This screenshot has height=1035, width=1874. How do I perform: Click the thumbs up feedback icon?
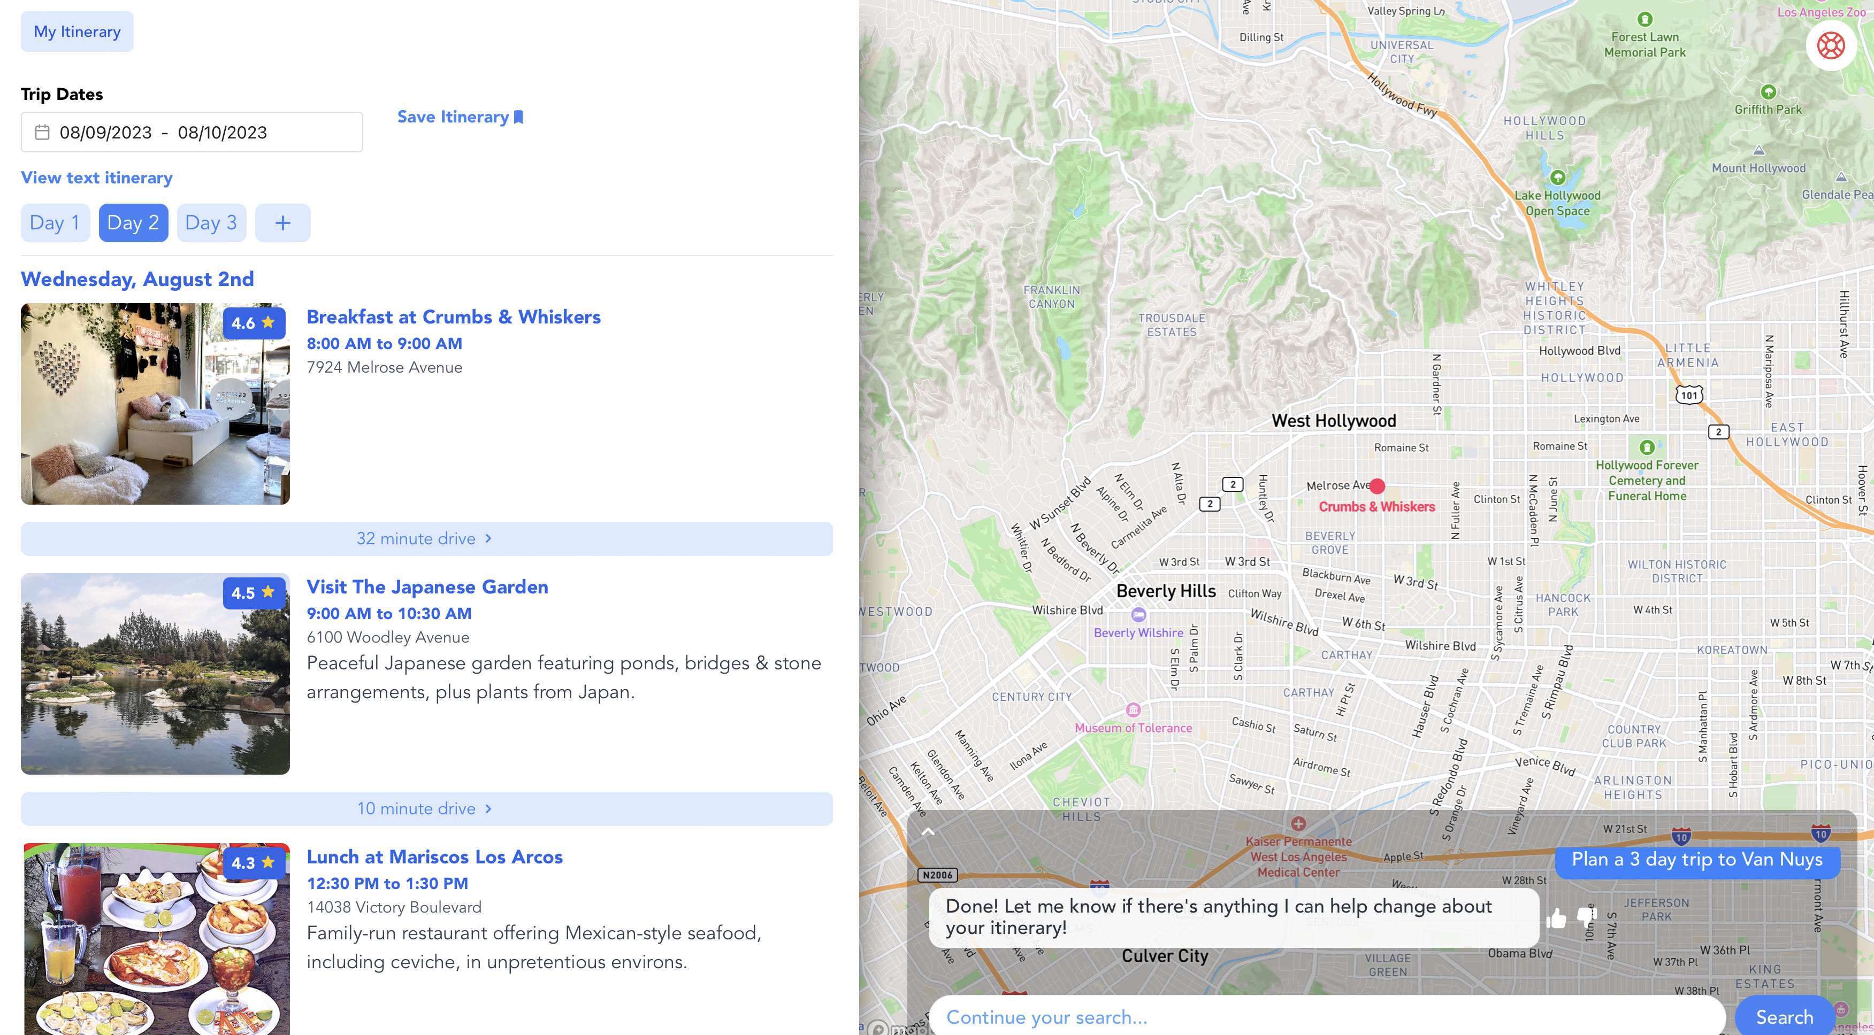(1556, 918)
